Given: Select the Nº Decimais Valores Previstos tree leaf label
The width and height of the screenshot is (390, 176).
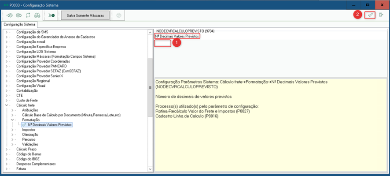Looking at the screenshot, I should click(x=50, y=125).
